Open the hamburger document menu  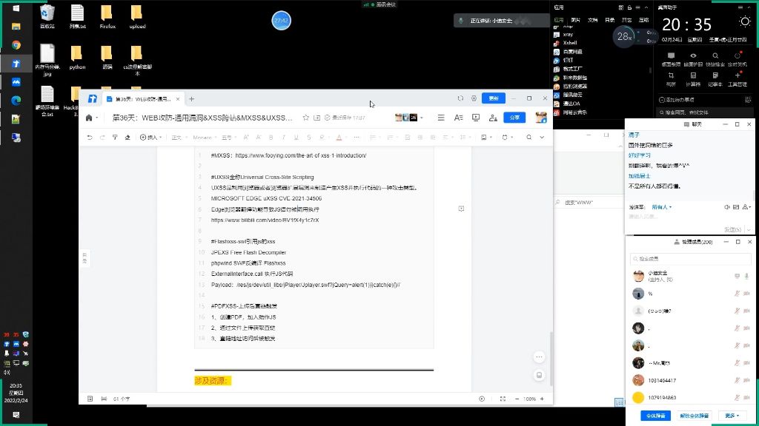[441, 118]
